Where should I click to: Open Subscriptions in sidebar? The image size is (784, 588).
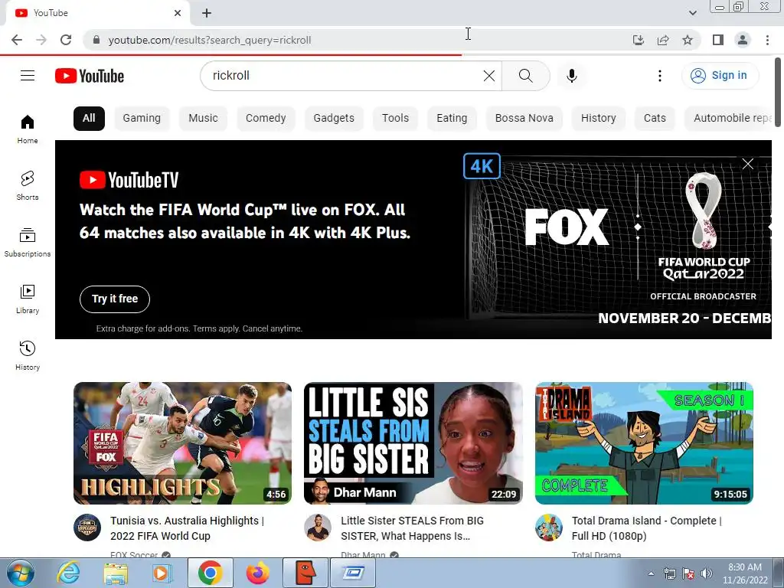coord(28,242)
